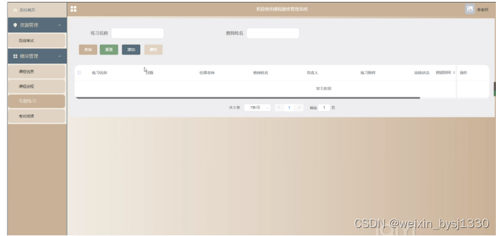Open 课程进程 menu item

coord(37,86)
